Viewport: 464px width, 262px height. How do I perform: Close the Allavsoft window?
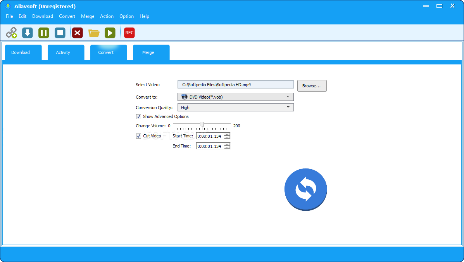coord(452,6)
